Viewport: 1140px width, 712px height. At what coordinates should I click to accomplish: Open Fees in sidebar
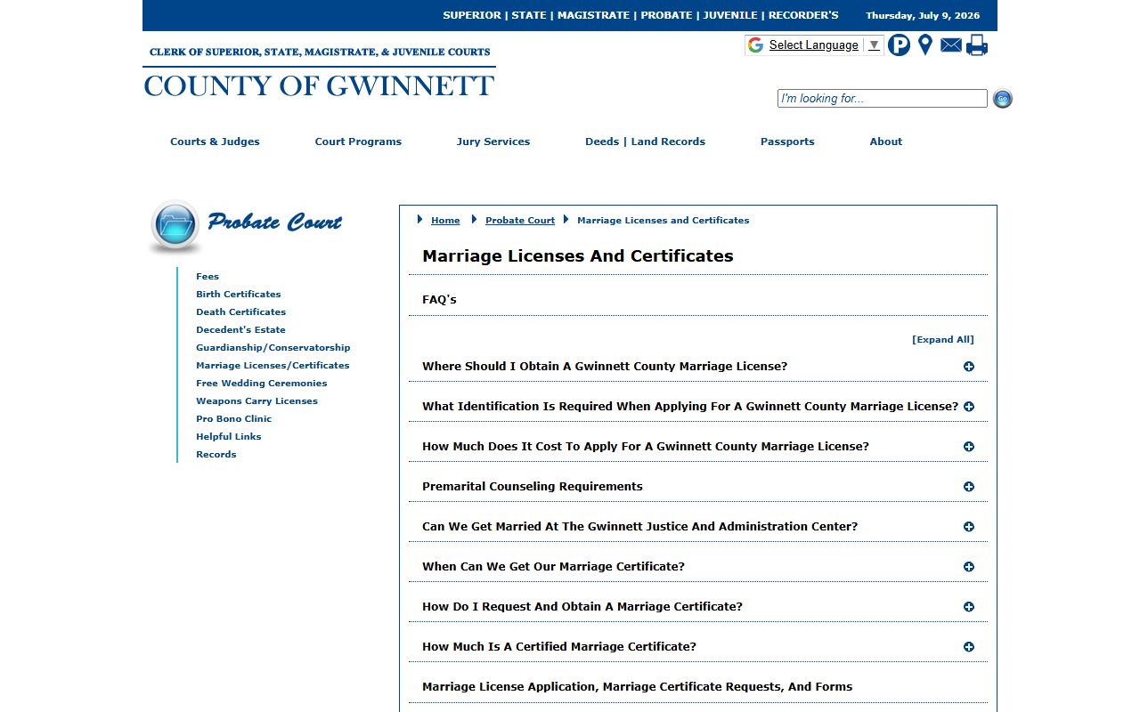208,276
